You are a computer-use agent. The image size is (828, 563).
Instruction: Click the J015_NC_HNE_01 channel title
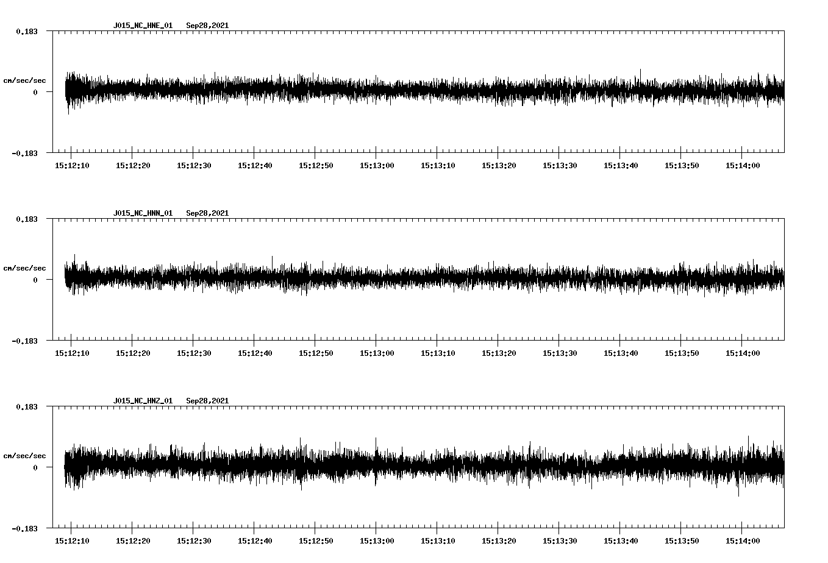tap(143, 26)
